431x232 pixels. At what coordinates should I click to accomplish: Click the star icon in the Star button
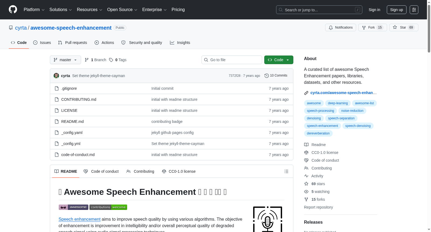(395, 27)
